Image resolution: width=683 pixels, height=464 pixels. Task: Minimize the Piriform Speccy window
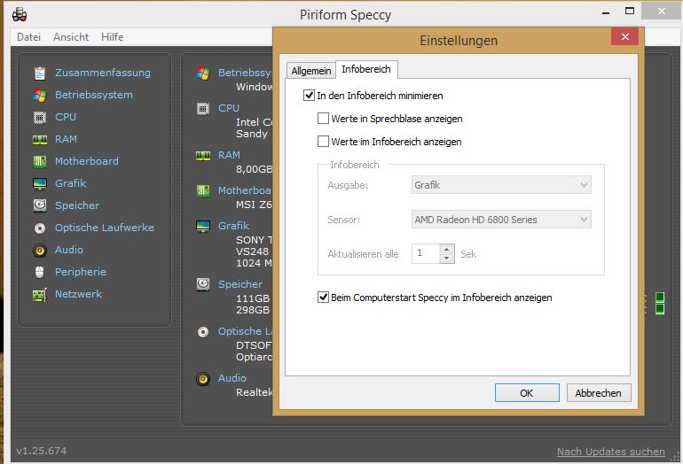pos(606,12)
